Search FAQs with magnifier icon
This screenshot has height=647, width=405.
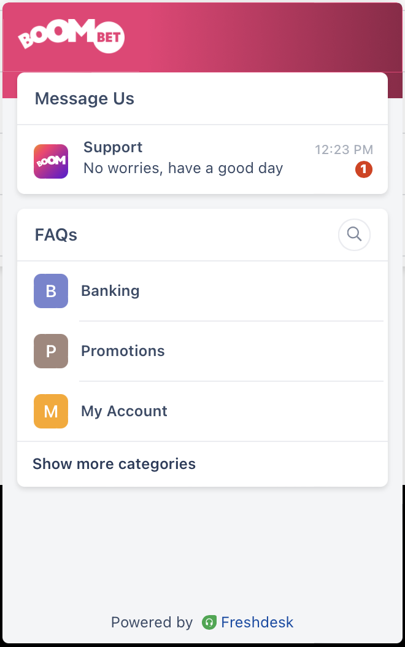[354, 234]
